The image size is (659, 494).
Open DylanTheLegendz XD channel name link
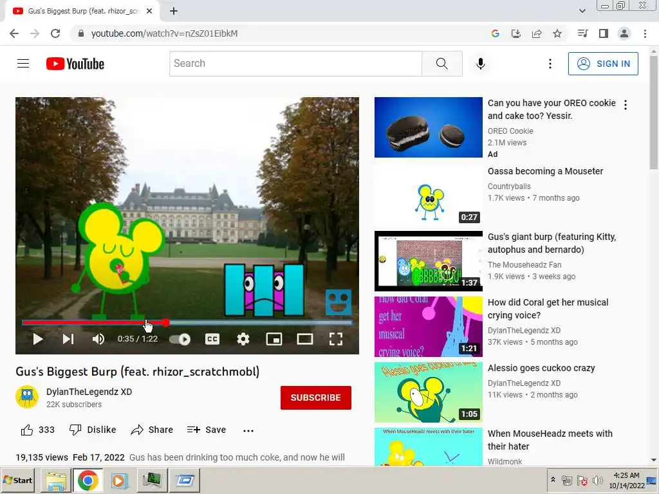pos(89,392)
